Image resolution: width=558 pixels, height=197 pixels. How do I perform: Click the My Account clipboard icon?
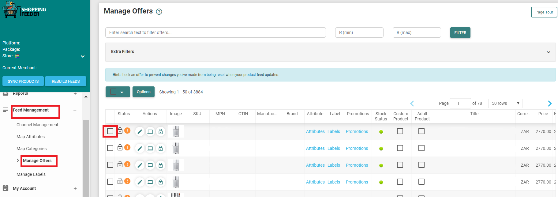[6, 188]
